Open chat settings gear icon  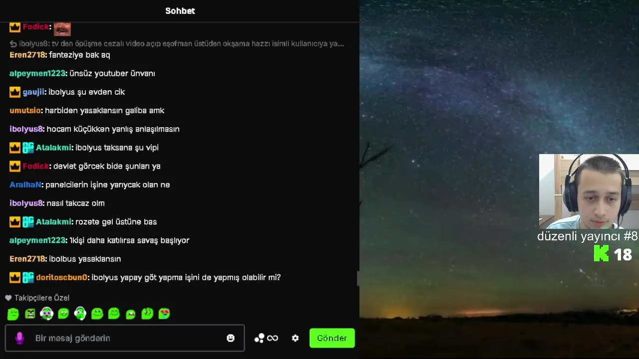296,338
